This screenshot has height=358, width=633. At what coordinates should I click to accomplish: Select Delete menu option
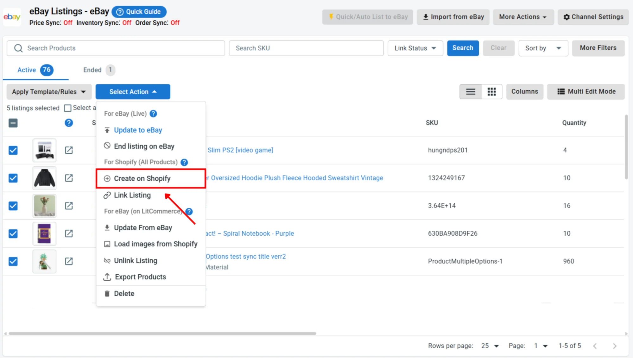151,294
